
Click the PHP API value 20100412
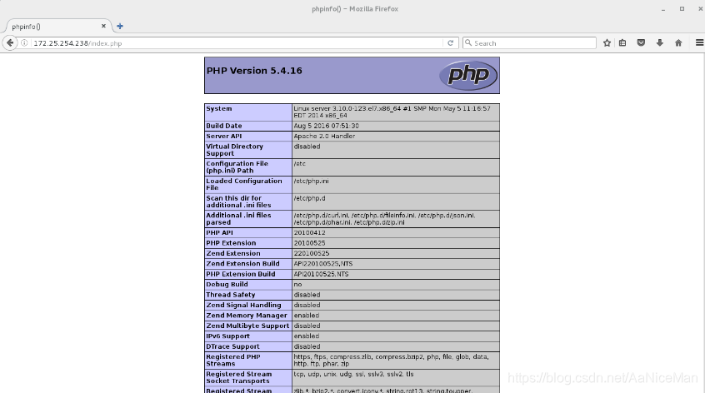(x=309, y=232)
